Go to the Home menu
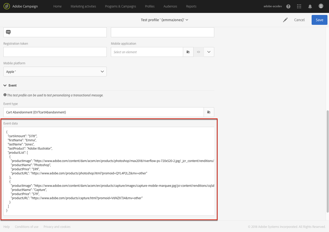The image size is (329, 232). 58,6
